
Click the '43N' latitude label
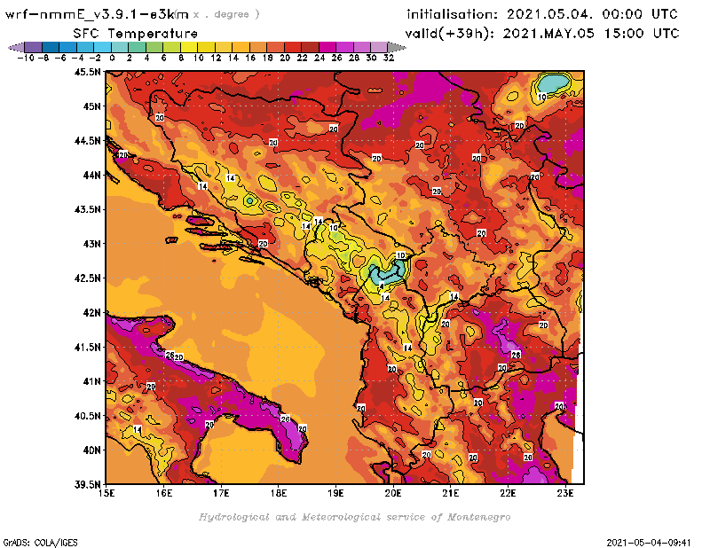pos(91,244)
